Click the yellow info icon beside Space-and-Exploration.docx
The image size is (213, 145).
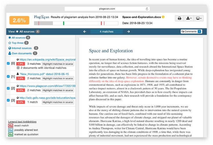[163, 17]
